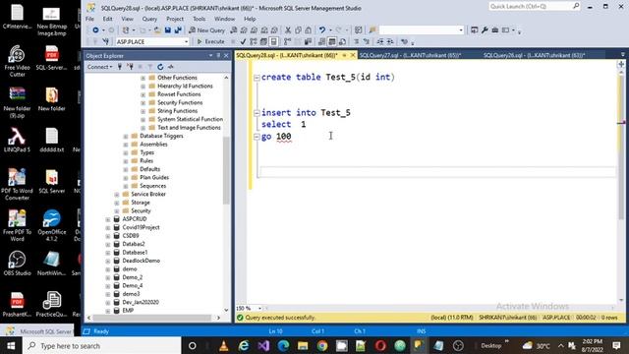
Task: Toggle the Object Explorer auto-hide pin
Action: pyautogui.click(x=218, y=55)
